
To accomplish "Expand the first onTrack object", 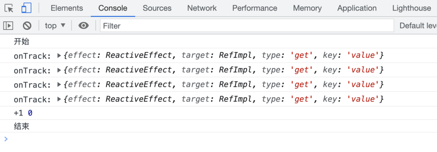I will [59, 55].
